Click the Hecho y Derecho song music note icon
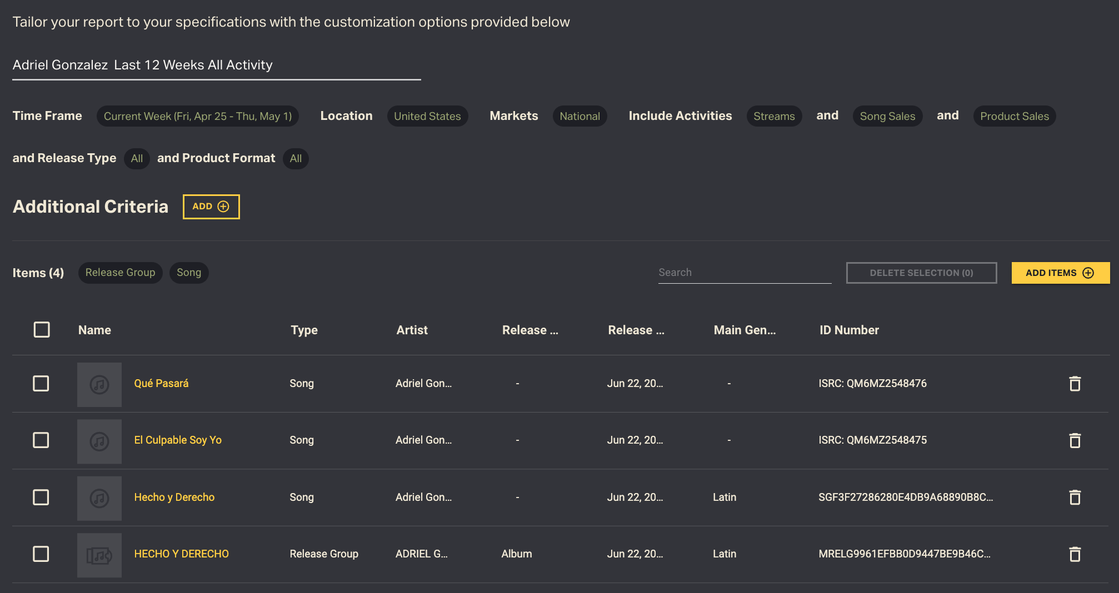 tap(99, 498)
